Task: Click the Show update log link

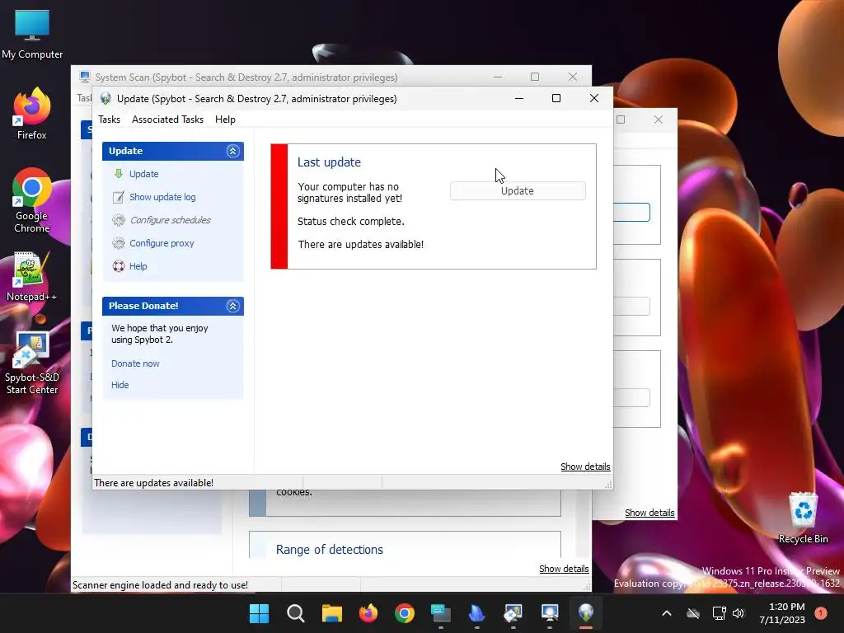Action: [162, 197]
